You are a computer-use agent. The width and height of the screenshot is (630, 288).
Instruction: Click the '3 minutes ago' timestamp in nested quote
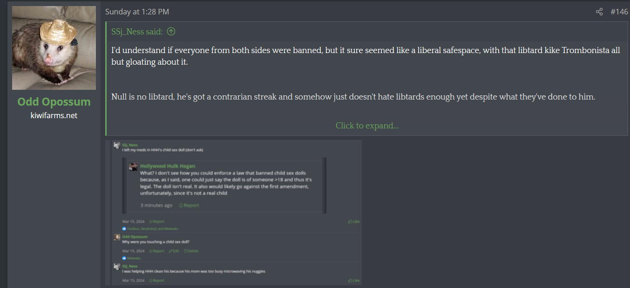click(x=156, y=205)
